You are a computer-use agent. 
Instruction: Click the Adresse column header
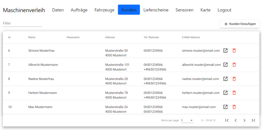tap(110, 37)
